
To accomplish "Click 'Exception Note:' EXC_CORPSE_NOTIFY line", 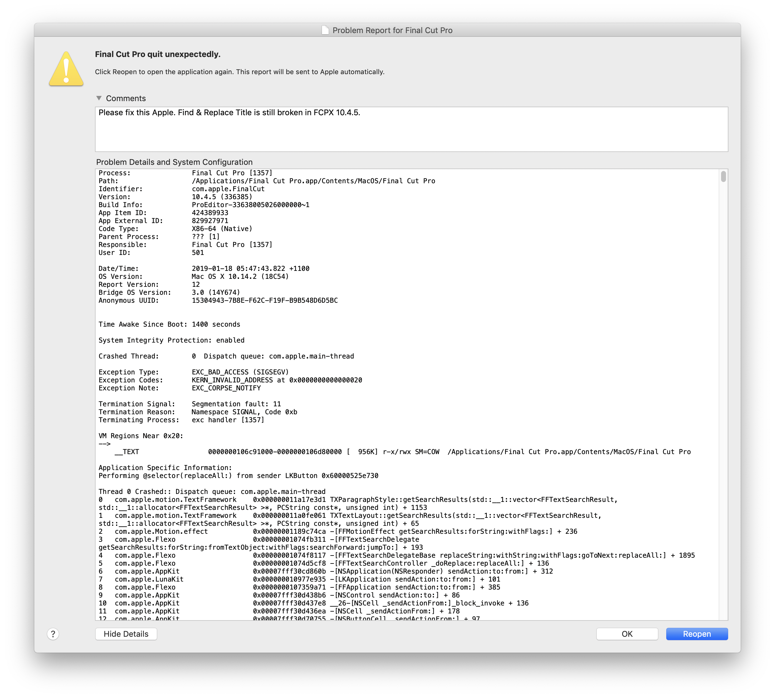I will tap(180, 388).
